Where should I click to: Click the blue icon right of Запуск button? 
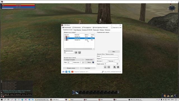[93, 62]
